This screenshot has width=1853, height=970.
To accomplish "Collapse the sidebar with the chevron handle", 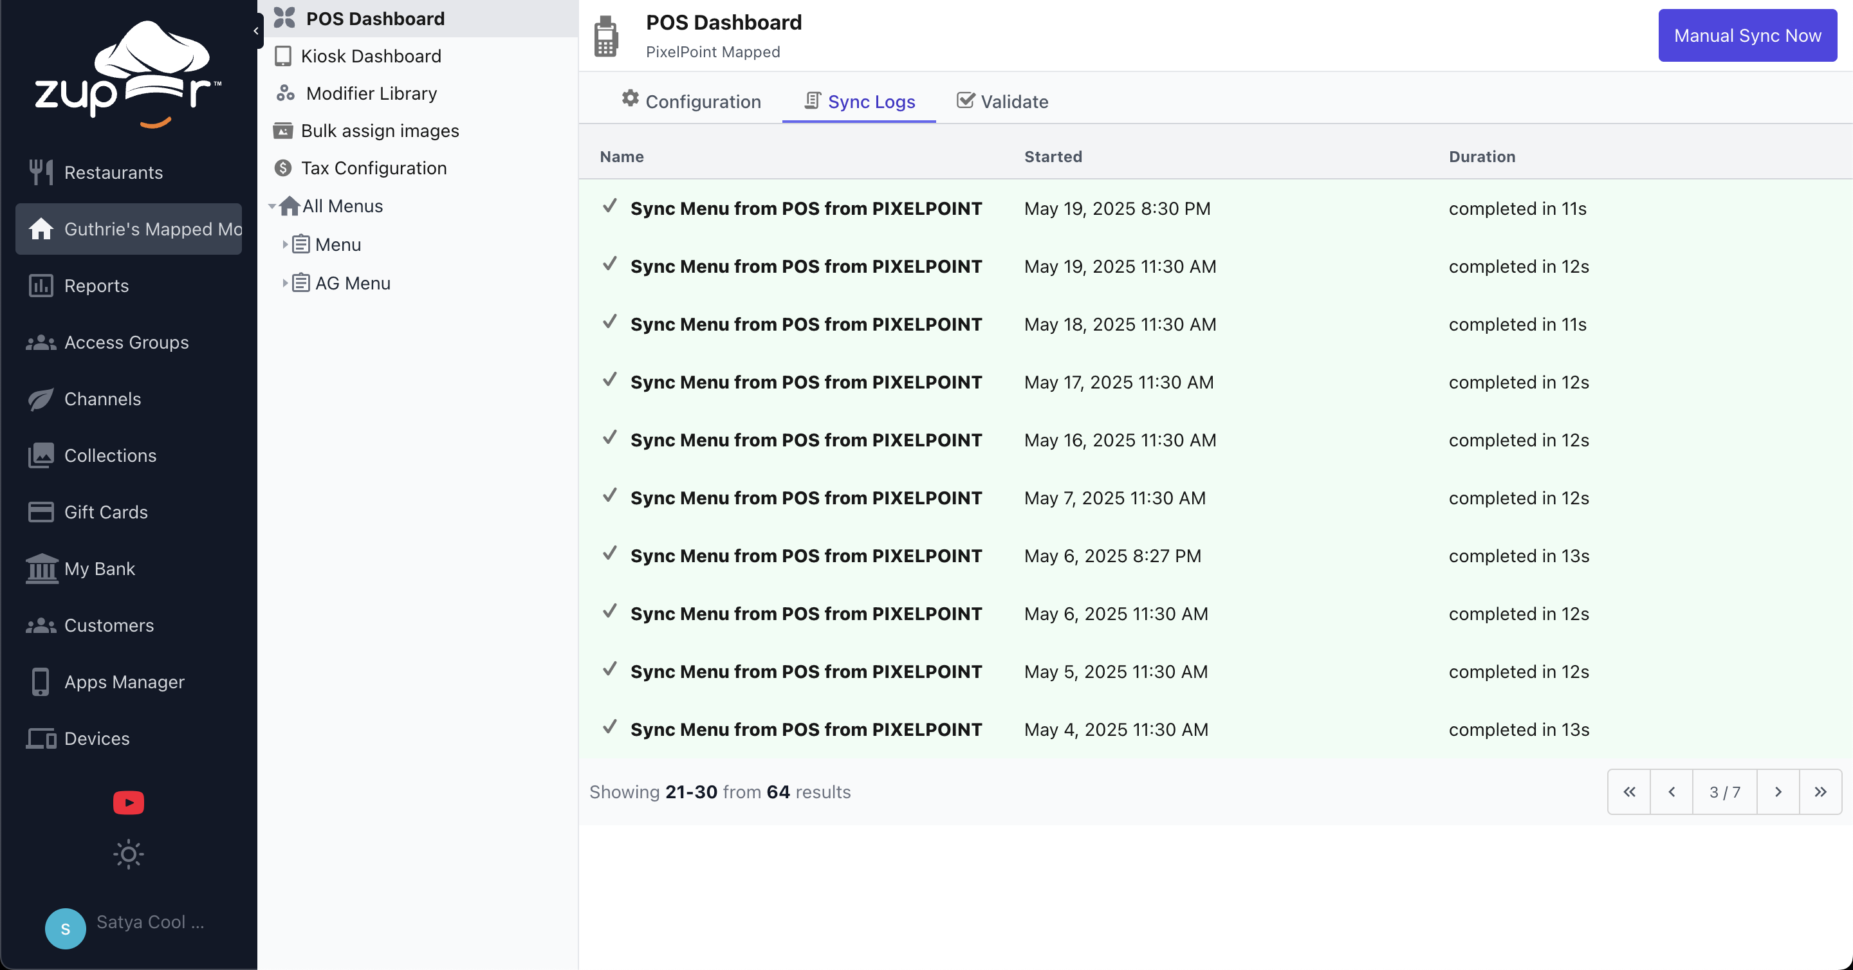I will (x=256, y=31).
